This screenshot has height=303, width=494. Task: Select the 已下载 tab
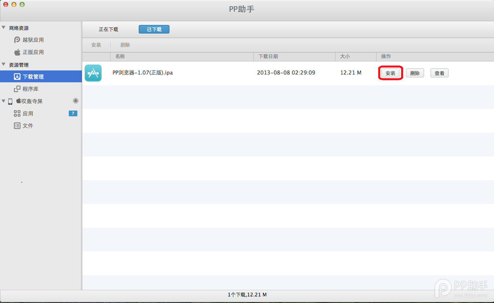pos(154,29)
